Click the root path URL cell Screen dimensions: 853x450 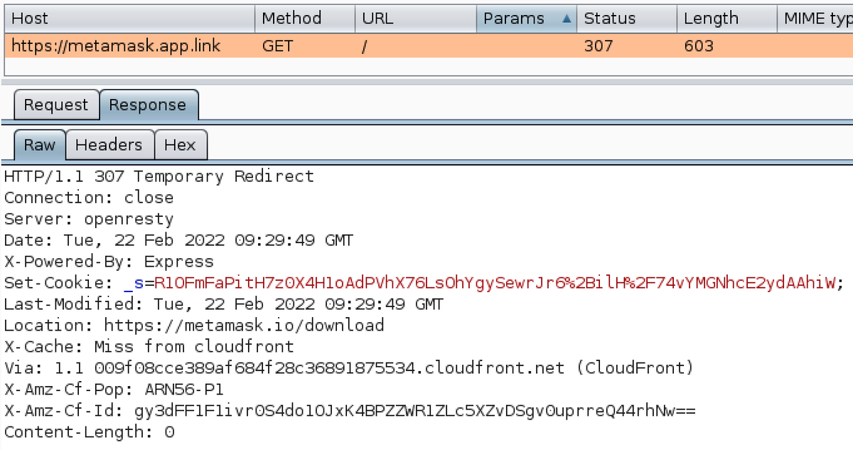(x=363, y=45)
